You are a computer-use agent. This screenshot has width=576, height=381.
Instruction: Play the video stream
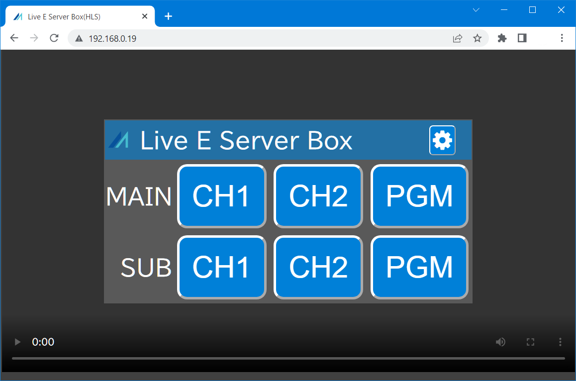tap(17, 342)
